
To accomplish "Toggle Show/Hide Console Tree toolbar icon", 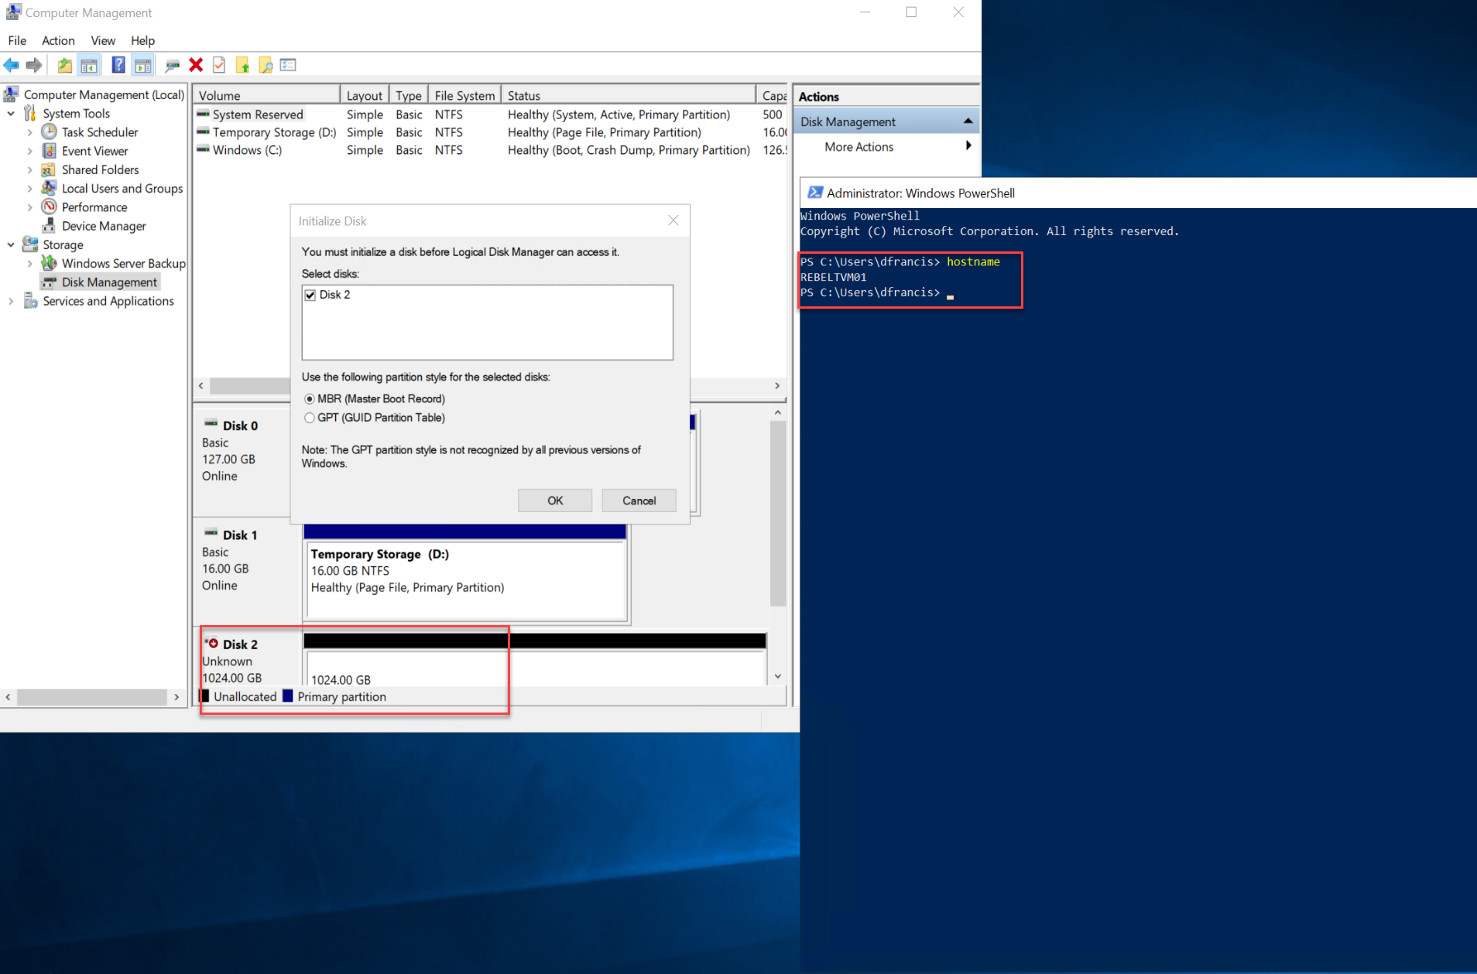I will click(x=89, y=65).
